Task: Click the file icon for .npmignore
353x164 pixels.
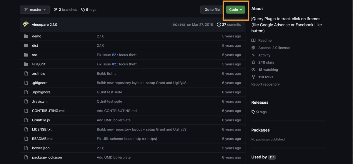Action: [26, 92]
